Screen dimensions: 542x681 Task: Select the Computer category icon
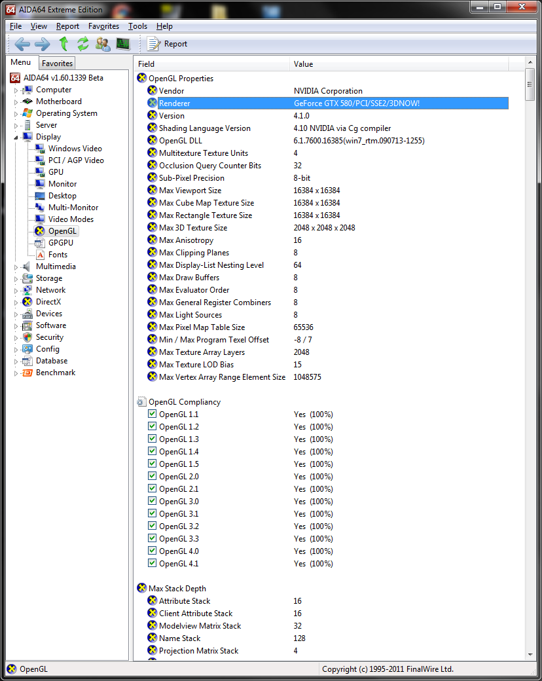27,90
